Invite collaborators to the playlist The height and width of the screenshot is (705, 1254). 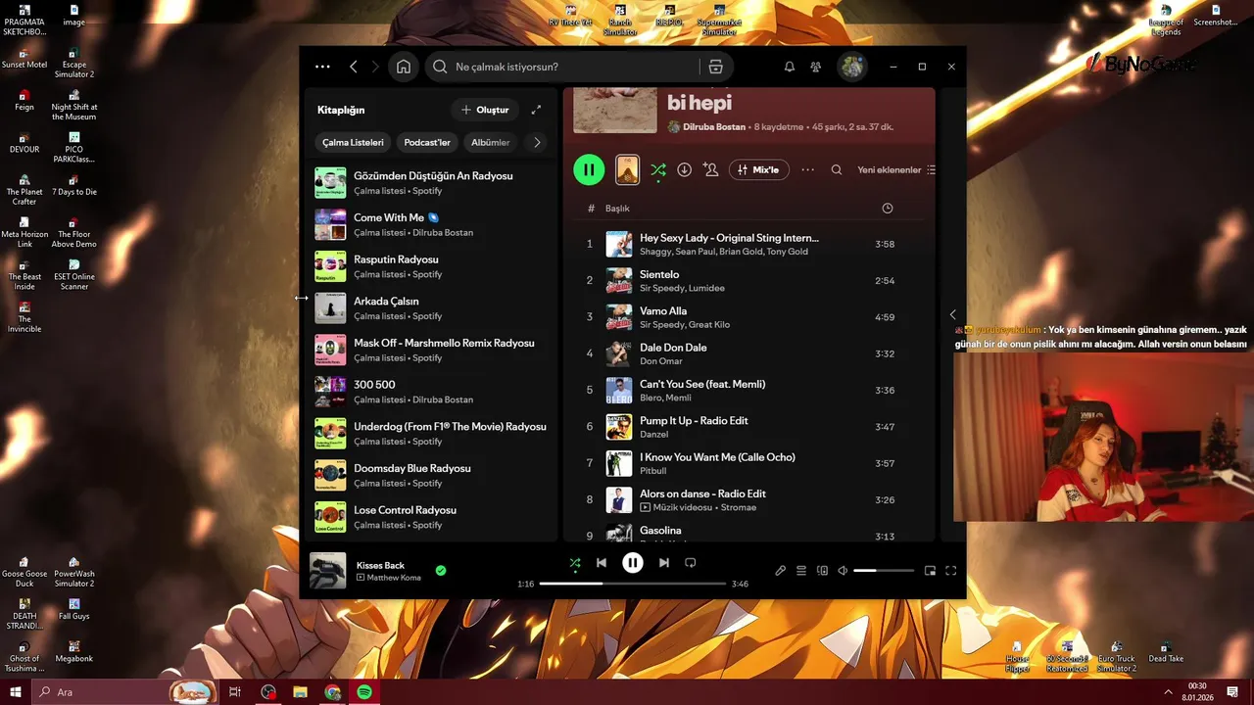(711, 169)
